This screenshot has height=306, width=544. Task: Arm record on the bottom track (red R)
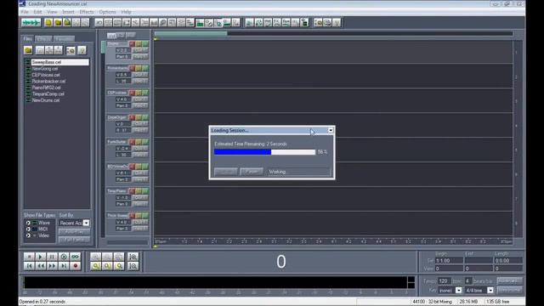tap(132, 215)
